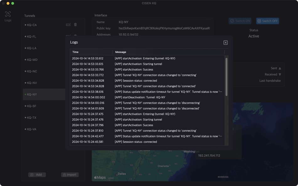Select log row 'startActivation: Success' at 14:53:33.766
Screen dimensions: 298x186
147,70
